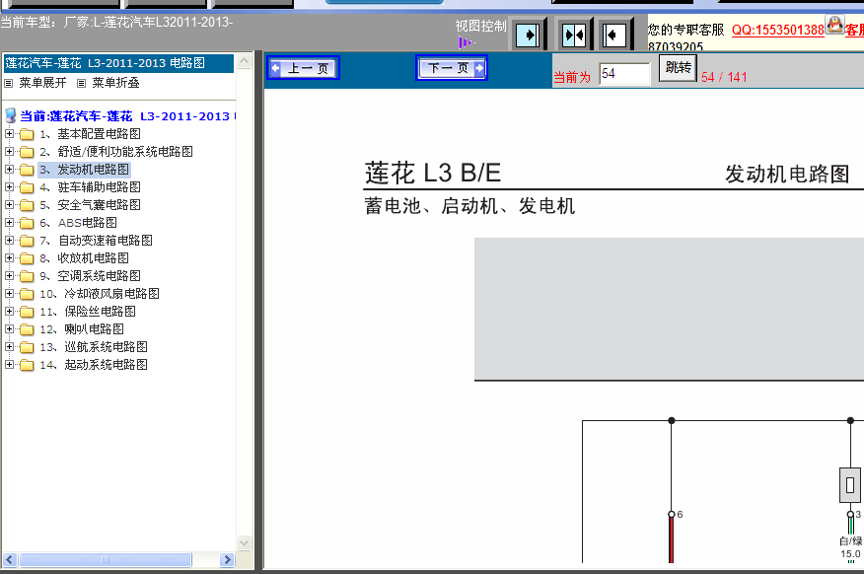Open the QQ:1553501388 support link
The height and width of the screenshot is (574, 864).
(x=777, y=30)
